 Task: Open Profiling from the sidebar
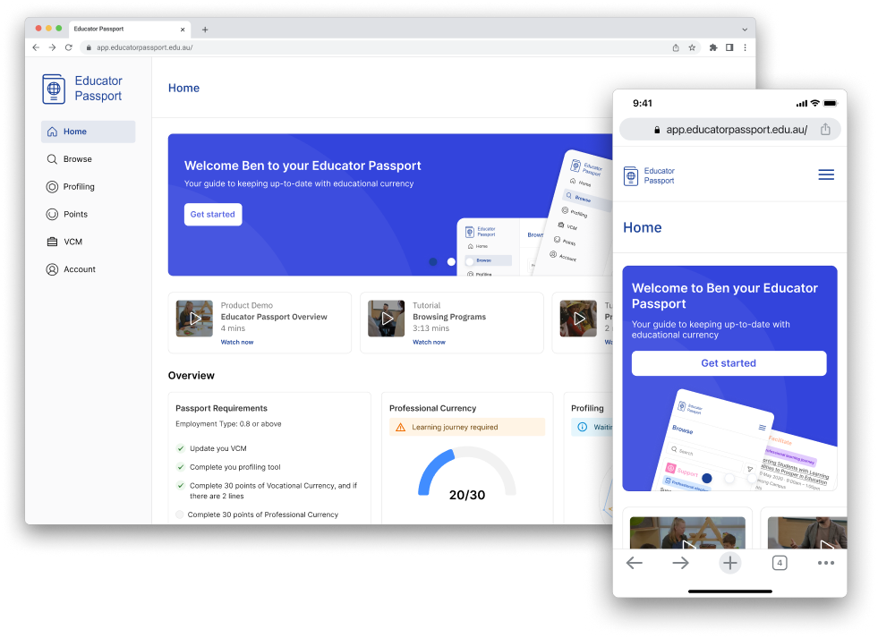click(x=79, y=187)
